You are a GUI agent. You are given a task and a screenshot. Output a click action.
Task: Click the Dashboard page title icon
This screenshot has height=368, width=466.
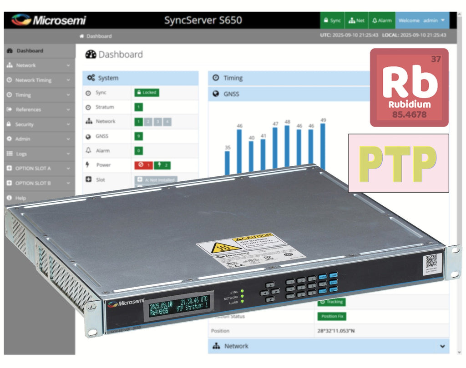click(x=91, y=55)
